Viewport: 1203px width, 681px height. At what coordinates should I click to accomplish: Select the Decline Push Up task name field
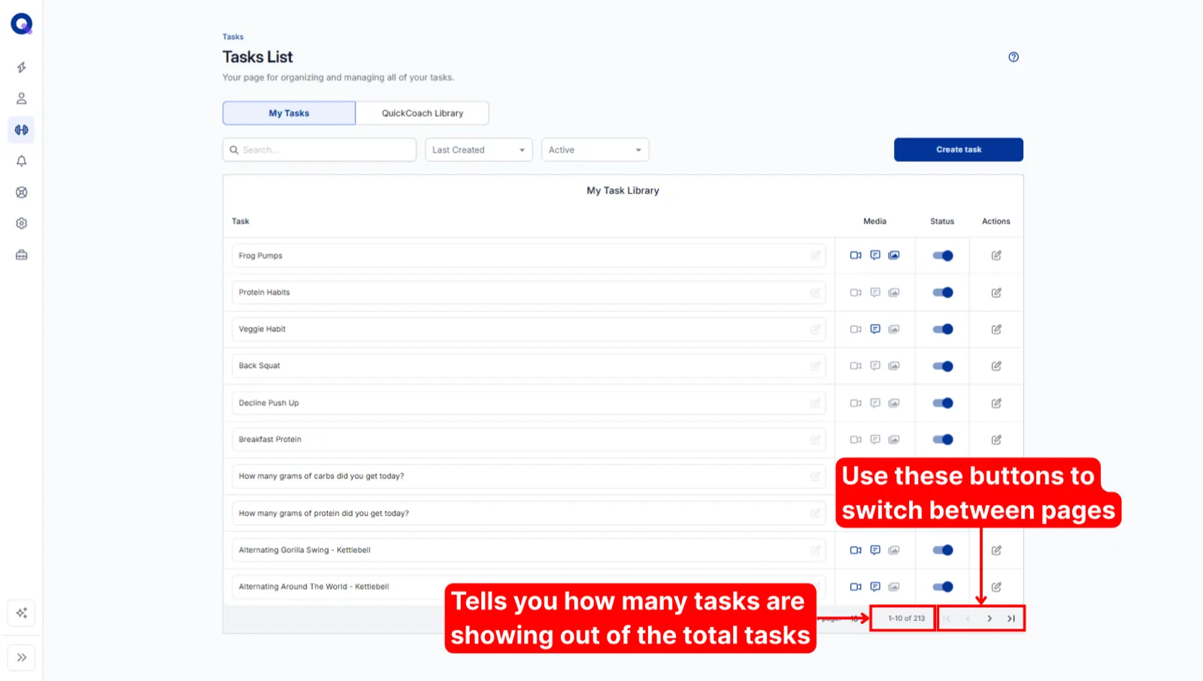pos(529,403)
